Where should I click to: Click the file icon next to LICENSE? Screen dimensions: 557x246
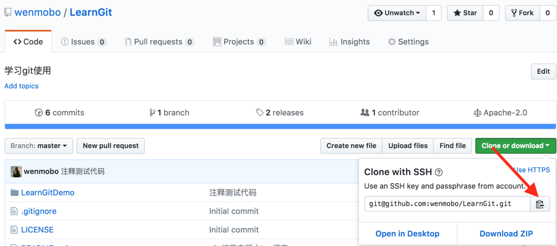pyautogui.click(x=14, y=229)
